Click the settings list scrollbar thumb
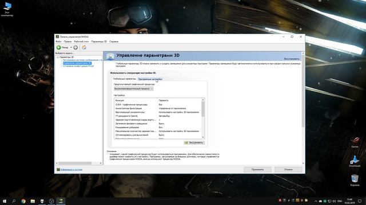This screenshot has width=366, height=205. tap(203, 109)
